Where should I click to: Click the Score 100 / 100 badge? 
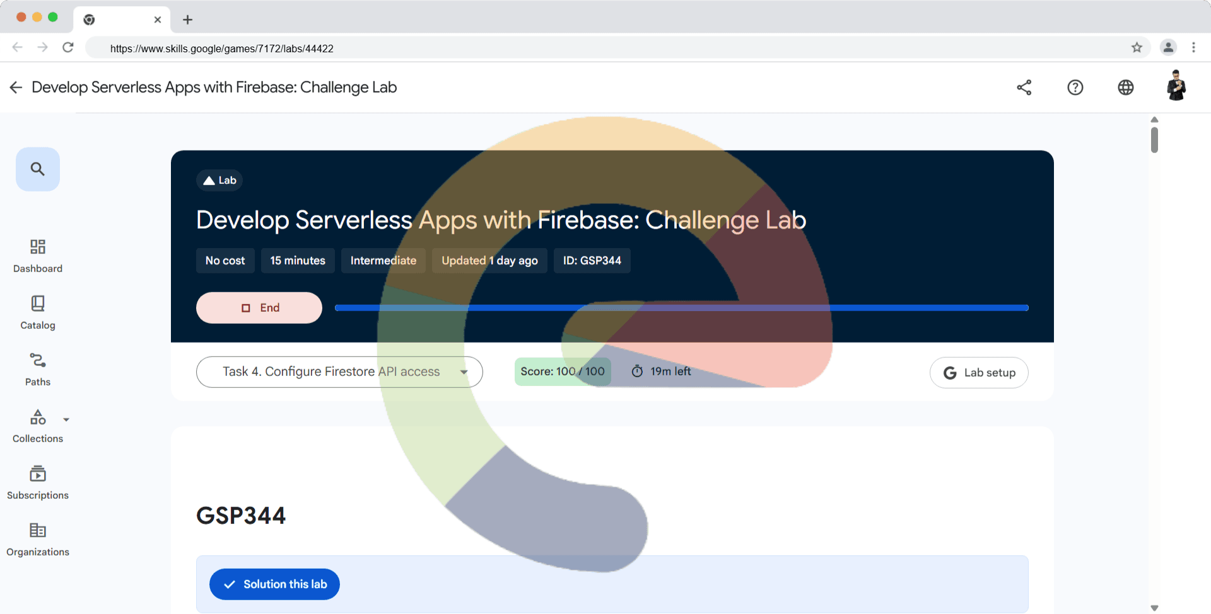tap(563, 372)
